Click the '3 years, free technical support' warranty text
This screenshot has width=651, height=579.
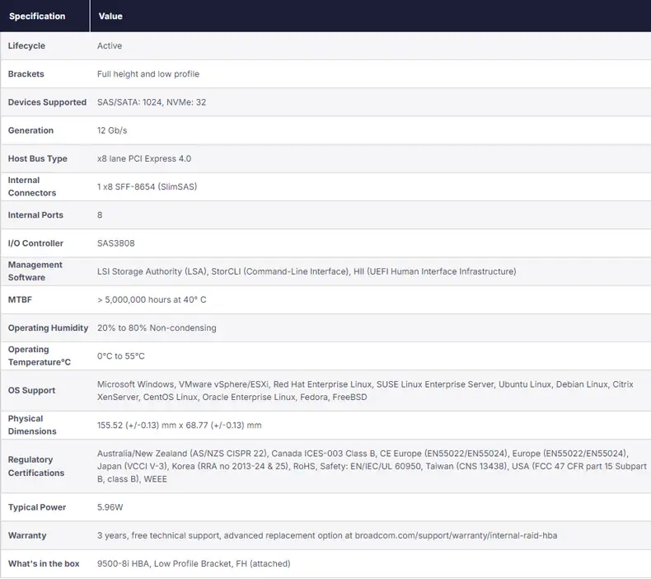(327, 535)
